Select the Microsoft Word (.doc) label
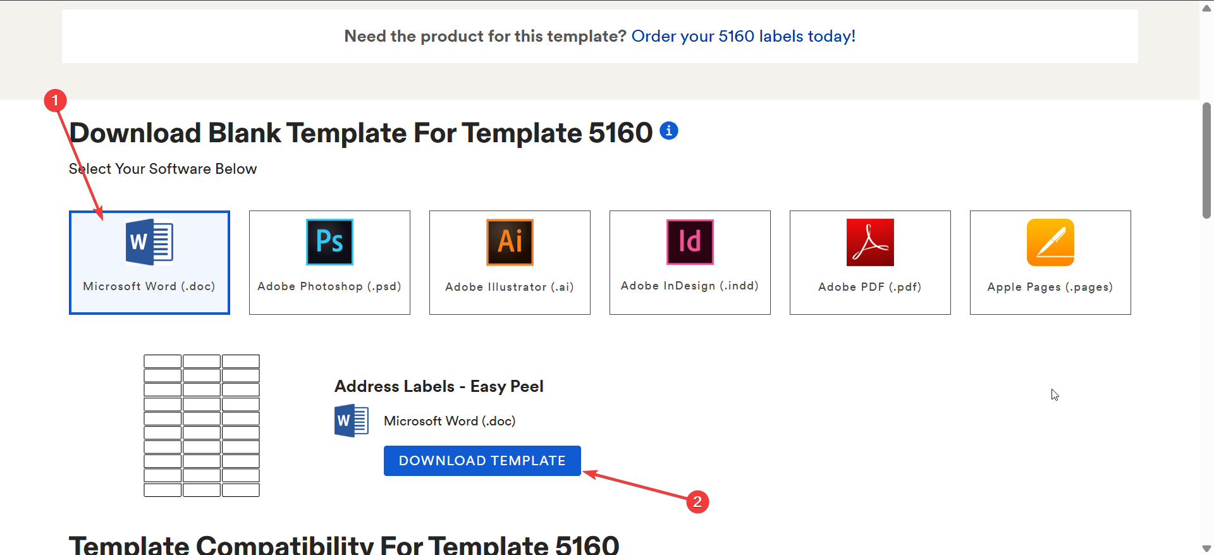Image resolution: width=1214 pixels, height=555 pixels. (149, 286)
